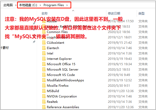This screenshot has height=110, width=156.
Task: Click the date 2019/9/15 21:42
Action: [x=120, y=43]
